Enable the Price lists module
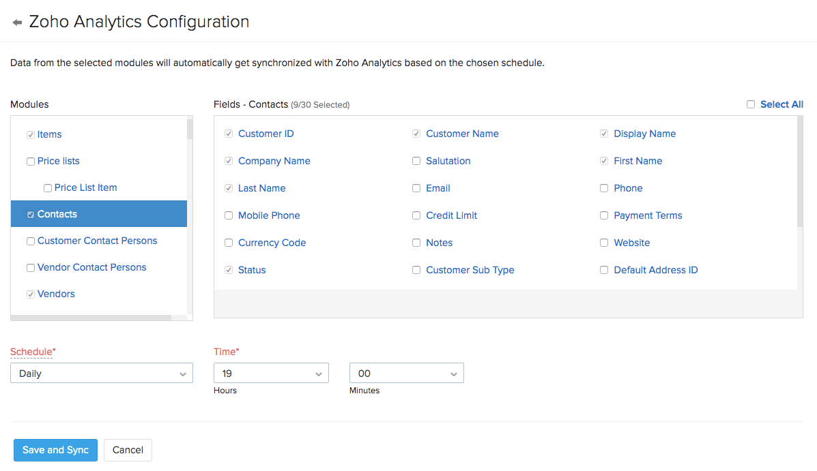The image size is (817, 471). point(30,161)
